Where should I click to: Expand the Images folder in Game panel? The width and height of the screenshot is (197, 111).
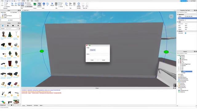click(x=1, y=17)
